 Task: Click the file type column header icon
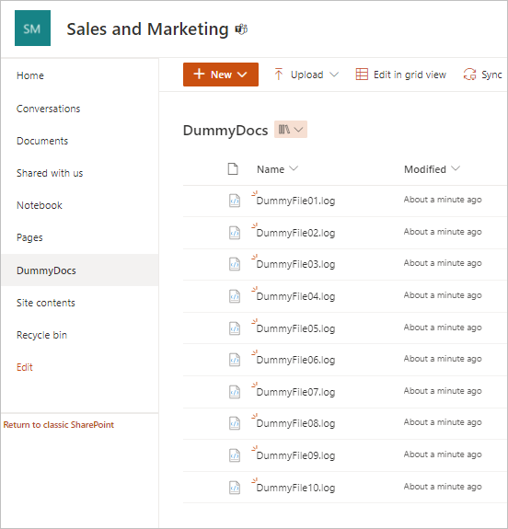[x=233, y=169]
